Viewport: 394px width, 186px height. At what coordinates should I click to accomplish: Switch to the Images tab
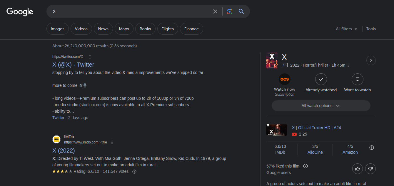point(58,29)
